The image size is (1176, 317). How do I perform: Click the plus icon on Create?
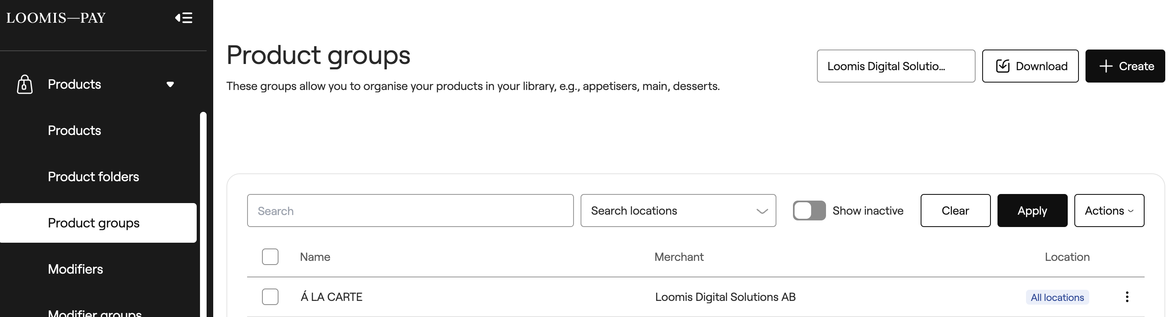pos(1106,66)
